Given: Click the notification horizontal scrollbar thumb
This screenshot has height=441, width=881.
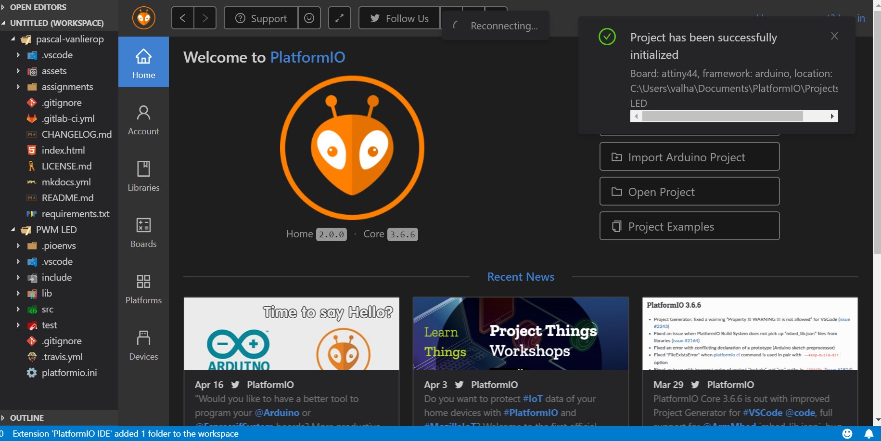Looking at the screenshot, I should 723,116.
